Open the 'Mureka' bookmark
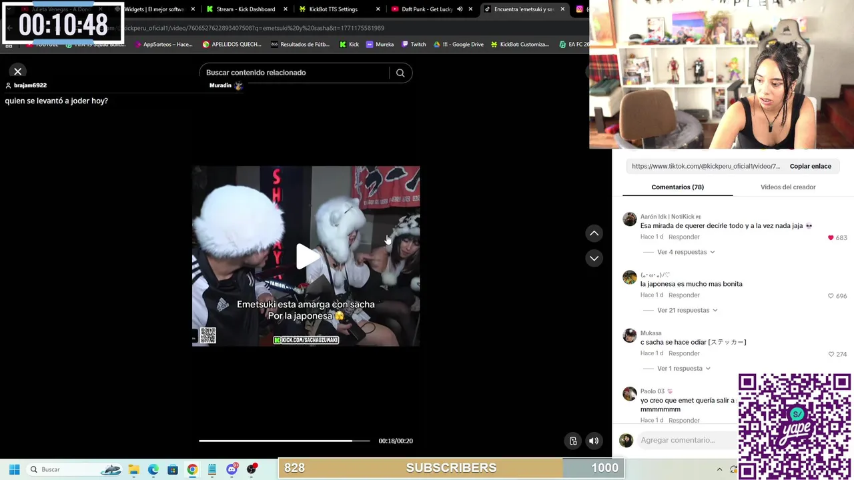This screenshot has height=480, width=854. click(x=380, y=44)
